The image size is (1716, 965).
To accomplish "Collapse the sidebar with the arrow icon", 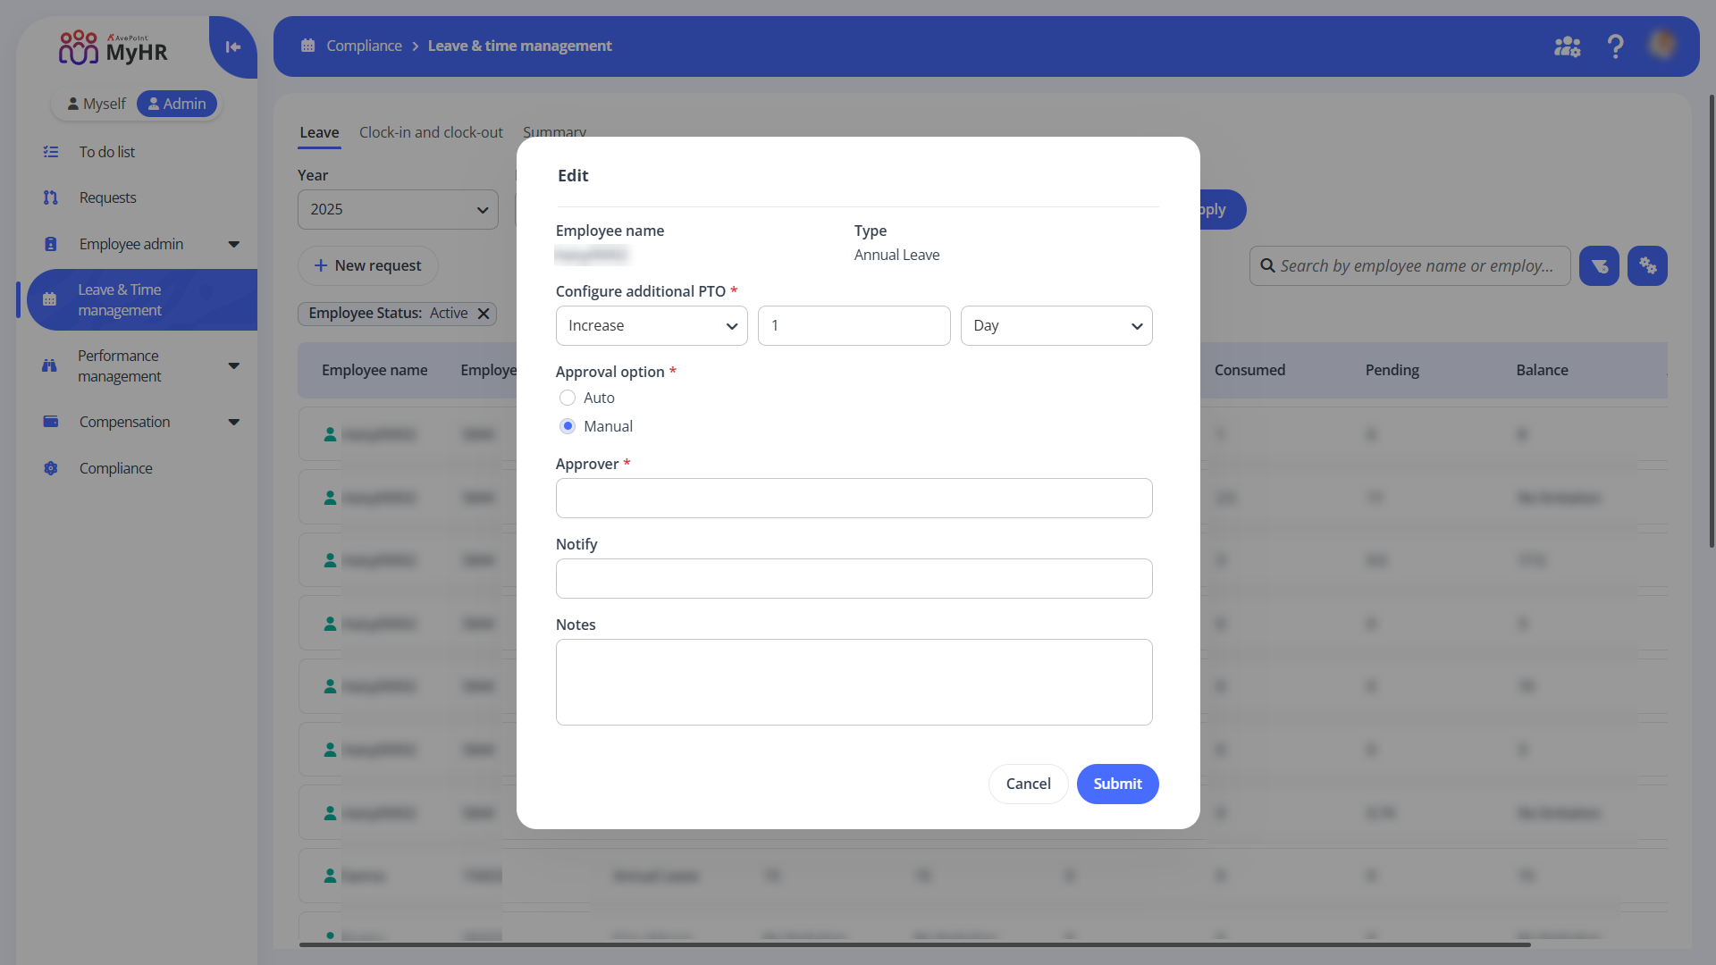I will coord(233,47).
